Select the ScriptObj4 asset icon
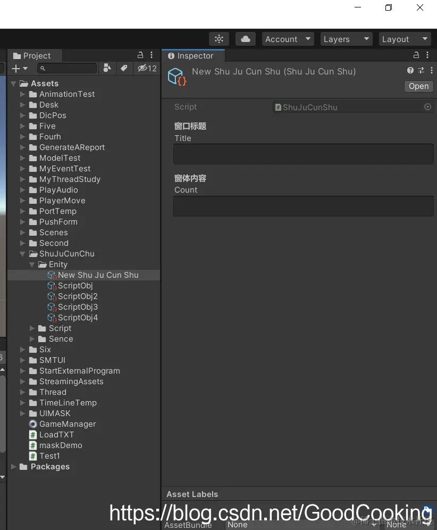437x530 pixels. point(52,318)
